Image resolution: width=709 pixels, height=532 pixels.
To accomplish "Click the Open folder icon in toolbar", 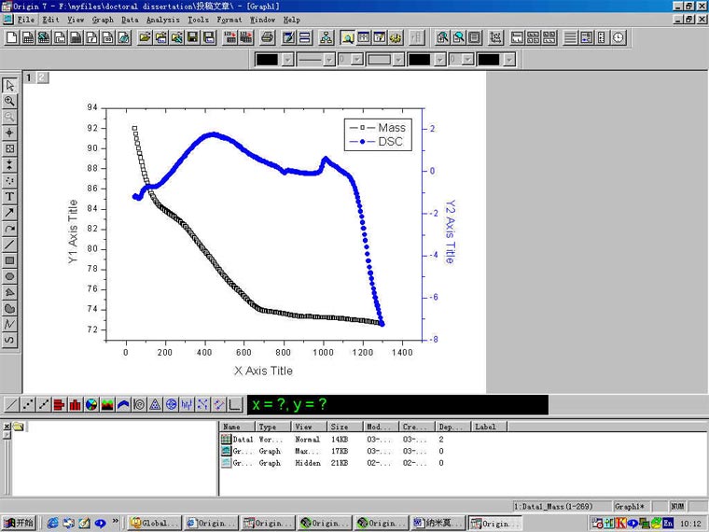I will [145, 37].
